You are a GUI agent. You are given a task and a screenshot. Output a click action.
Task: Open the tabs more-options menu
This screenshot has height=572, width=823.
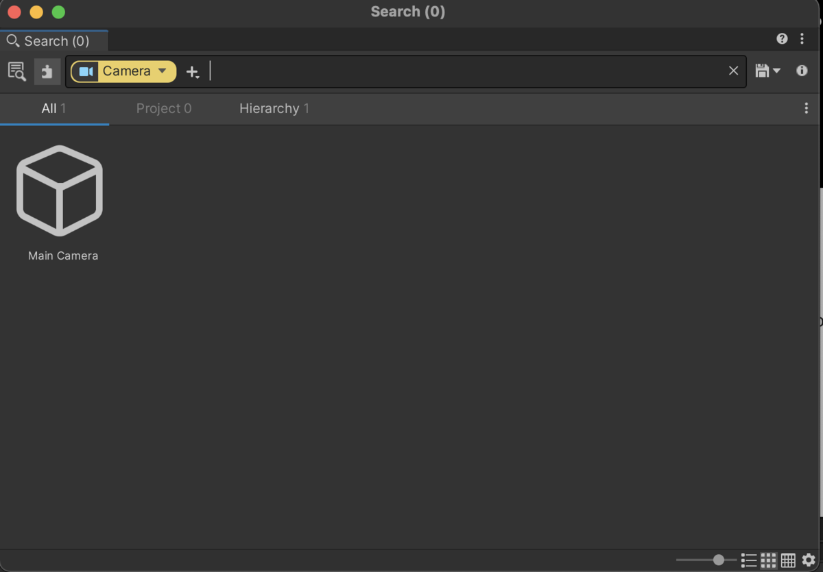[806, 108]
